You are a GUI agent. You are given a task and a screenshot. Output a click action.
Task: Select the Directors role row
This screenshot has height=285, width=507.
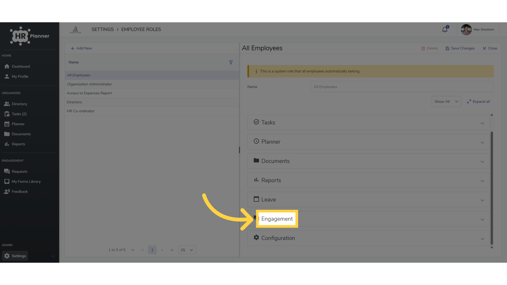pyautogui.click(x=152, y=102)
